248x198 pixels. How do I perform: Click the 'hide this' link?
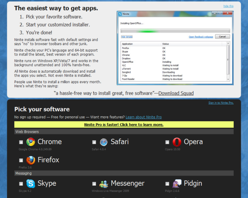point(228,6)
